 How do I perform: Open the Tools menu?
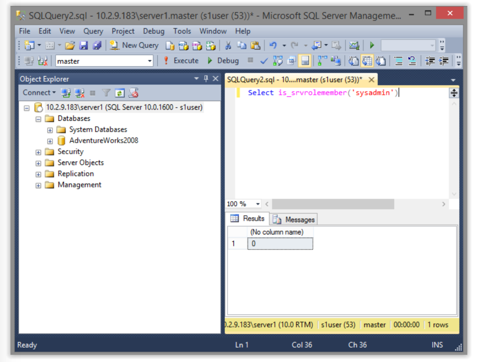[x=182, y=31]
